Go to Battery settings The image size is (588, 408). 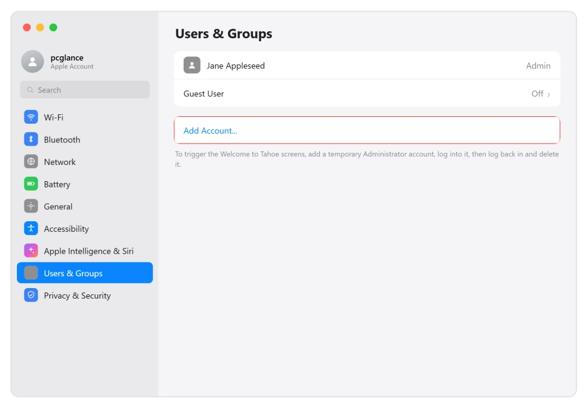tap(85, 184)
